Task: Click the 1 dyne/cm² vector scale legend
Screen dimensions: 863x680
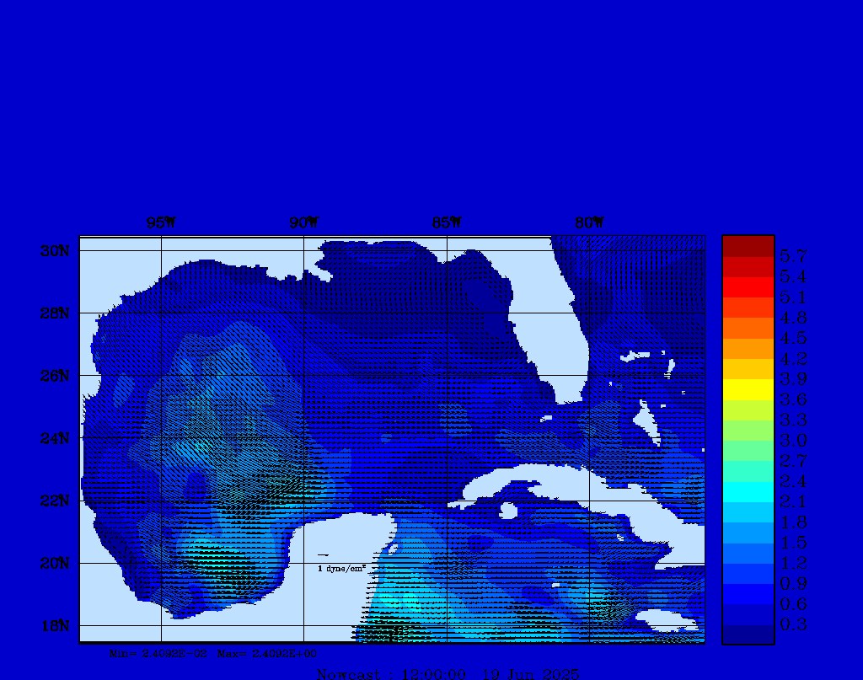Action: [340, 569]
